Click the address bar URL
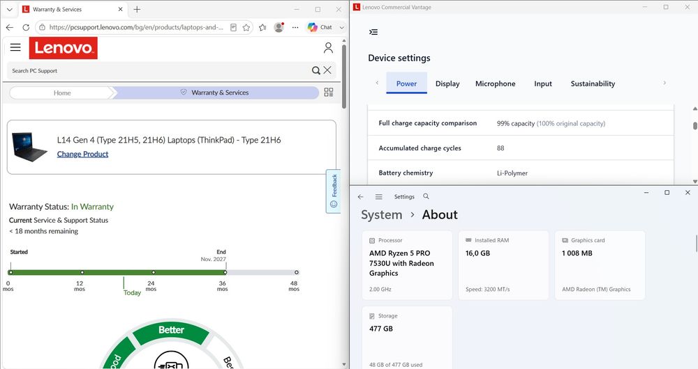This screenshot has height=369, width=698. (136, 27)
